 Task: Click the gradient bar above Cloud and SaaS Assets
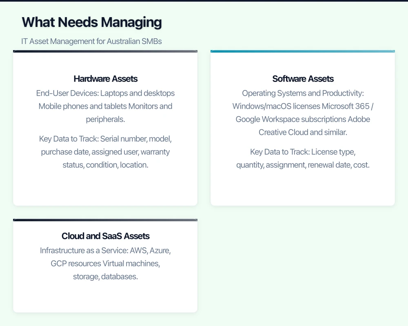[x=105, y=220]
